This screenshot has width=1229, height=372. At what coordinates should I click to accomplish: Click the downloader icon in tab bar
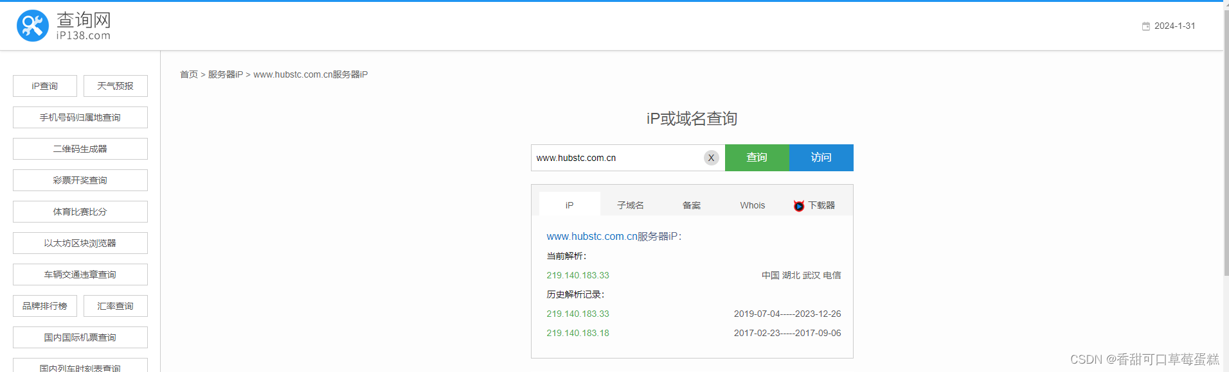coord(799,206)
